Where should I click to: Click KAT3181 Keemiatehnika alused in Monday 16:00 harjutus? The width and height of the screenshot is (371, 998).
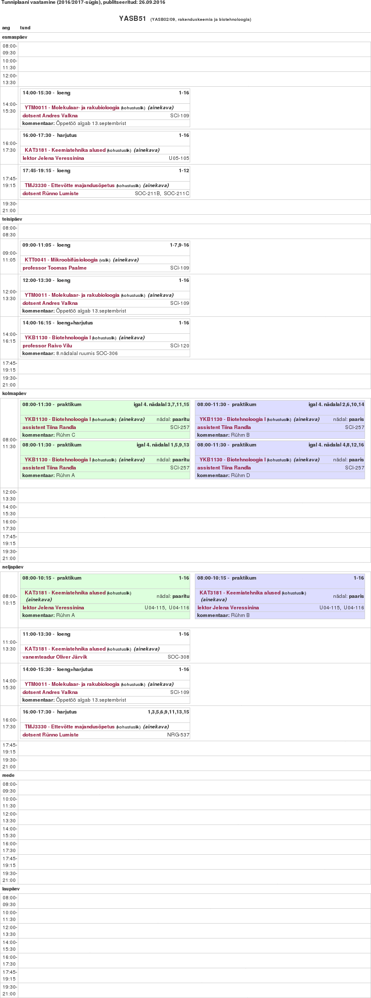[x=65, y=150]
